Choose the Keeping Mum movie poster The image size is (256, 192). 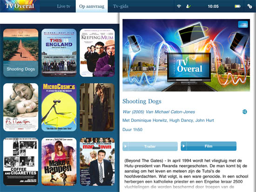pos(97,53)
